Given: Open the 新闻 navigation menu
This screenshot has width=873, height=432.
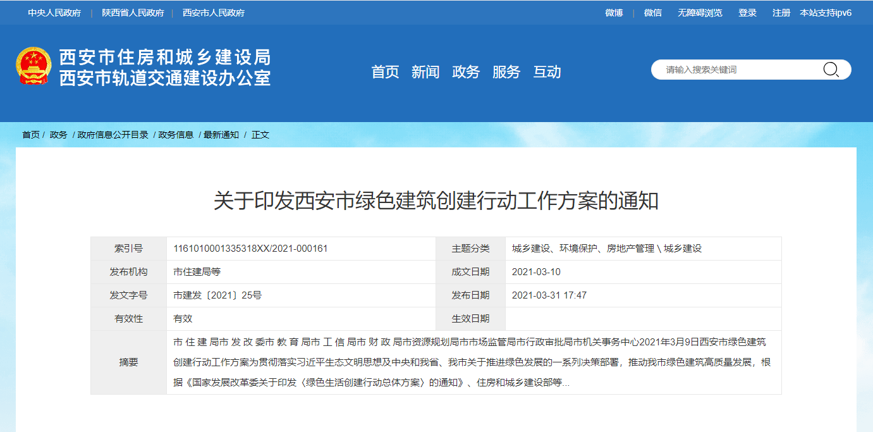Looking at the screenshot, I should tap(425, 72).
